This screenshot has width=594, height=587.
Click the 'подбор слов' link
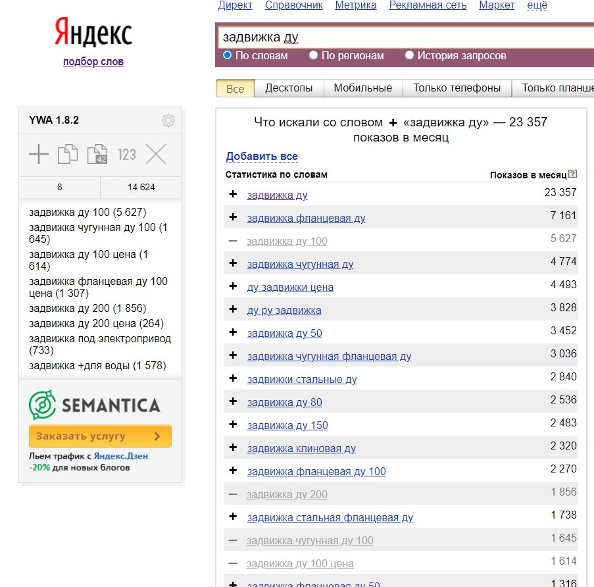pos(93,61)
